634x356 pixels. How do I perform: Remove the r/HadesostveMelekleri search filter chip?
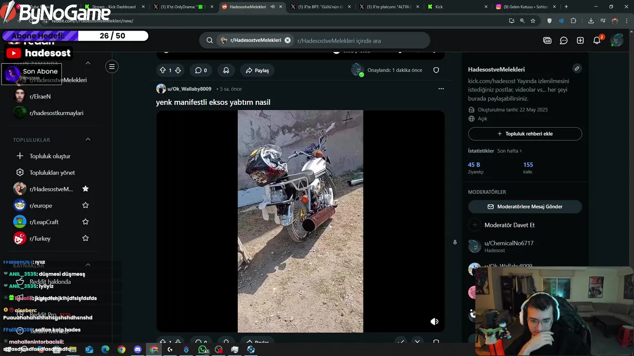click(x=287, y=41)
